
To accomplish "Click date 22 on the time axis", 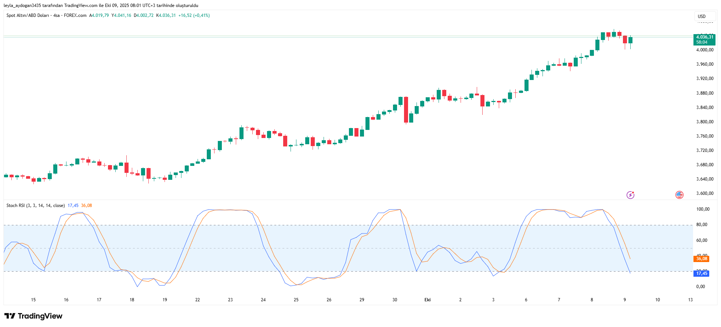I will (x=198, y=300).
